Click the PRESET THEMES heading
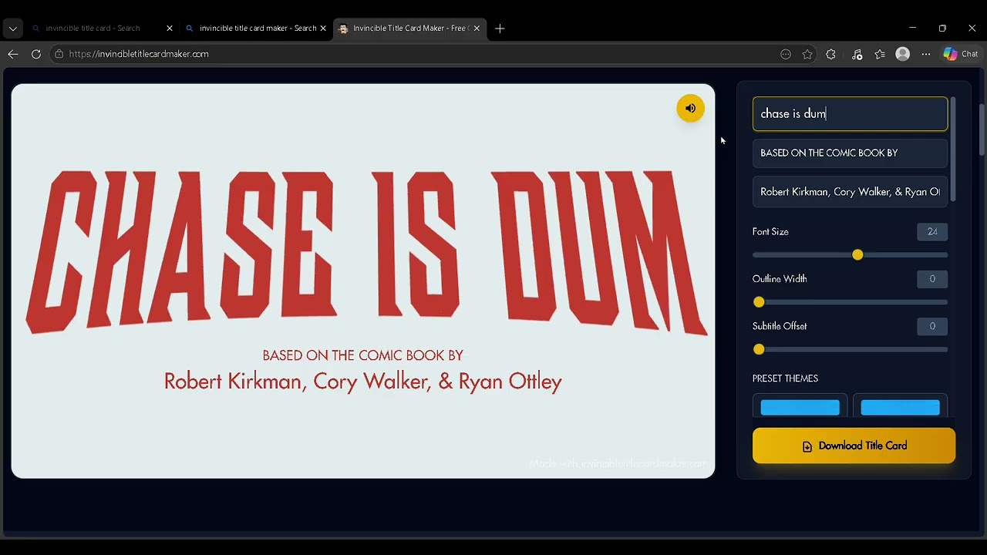Viewport: 987px width, 555px height. click(785, 378)
